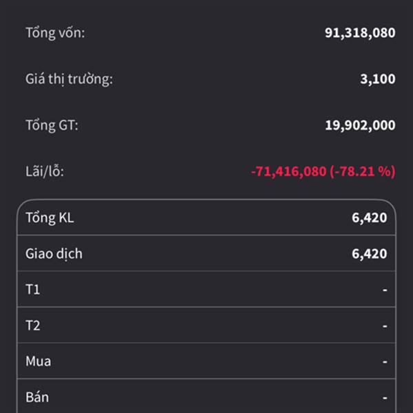Click the Tổng GT label
413x413 pixels.
coord(52,125)
